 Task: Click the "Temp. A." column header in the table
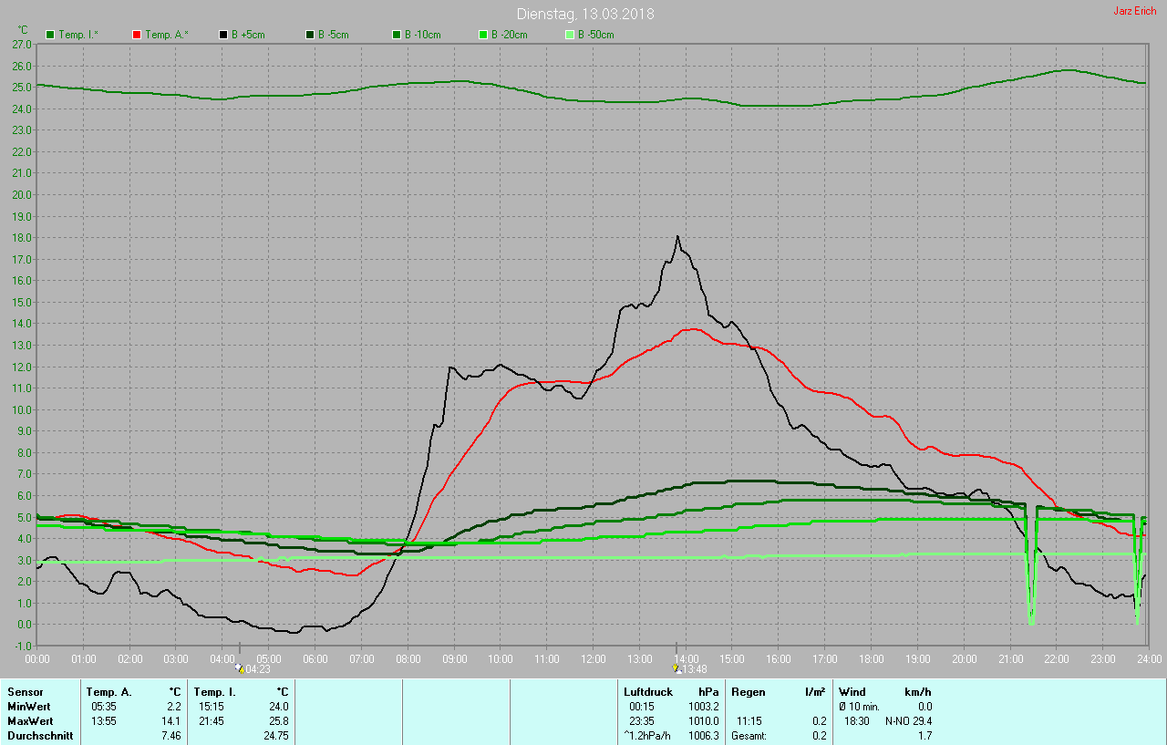click(109, 692)
